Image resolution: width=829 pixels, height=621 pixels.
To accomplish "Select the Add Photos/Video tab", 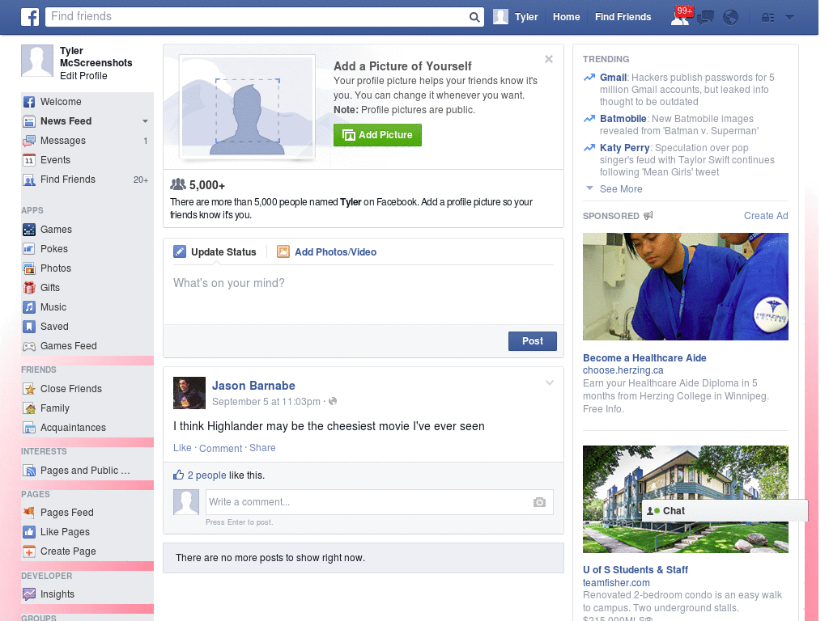I will [x=327, y=252].
